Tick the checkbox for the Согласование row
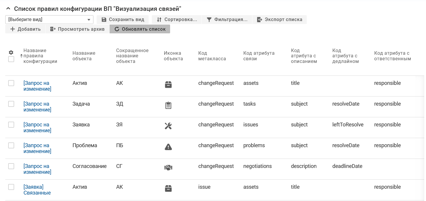This screenshot has height=201, width=426. point(11,166)
